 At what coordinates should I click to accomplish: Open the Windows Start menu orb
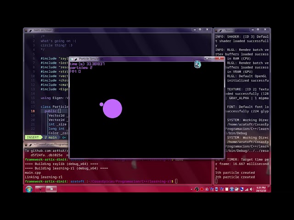[x=29, y=189]
